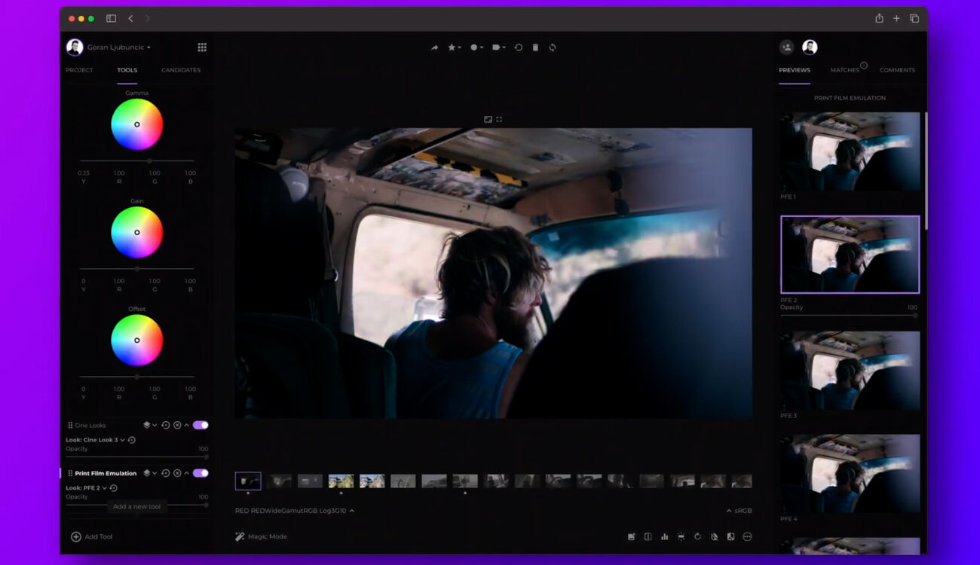Click the Safari share icon
The width and height of the screenshot is (980, 565).
coord(879,18)
